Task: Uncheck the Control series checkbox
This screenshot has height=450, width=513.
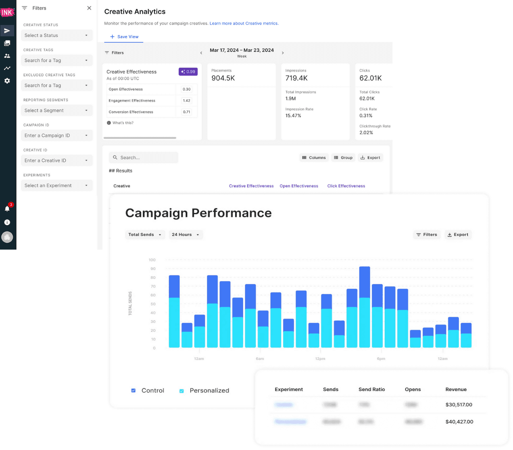Action: pyautogui.click(x=133, y=390)
